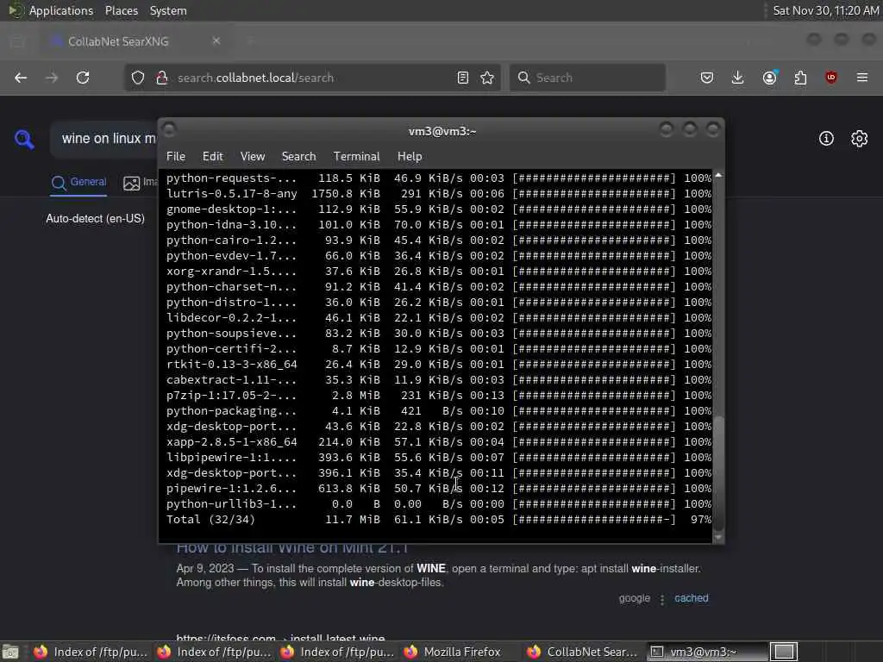Close the CollabNet SearXNG tab
This screenshot has height=662, width=883.
point(216,41)
